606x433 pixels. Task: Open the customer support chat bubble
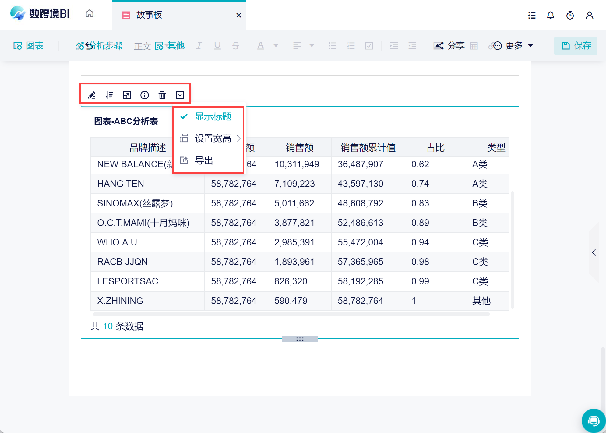pyautogui.click(x=594, y=421)
